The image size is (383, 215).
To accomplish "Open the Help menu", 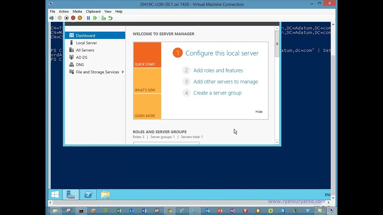I will [x=119, y=11].
